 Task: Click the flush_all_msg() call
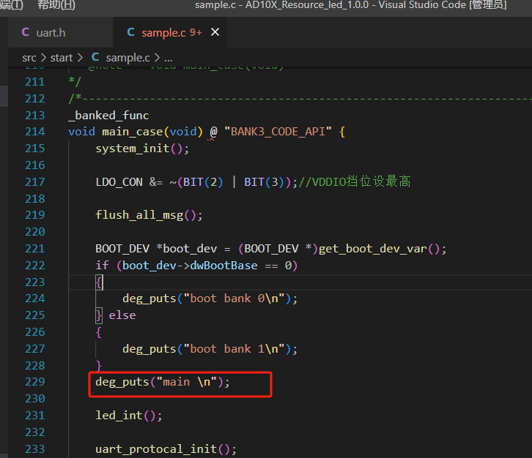tap(149, 215)
